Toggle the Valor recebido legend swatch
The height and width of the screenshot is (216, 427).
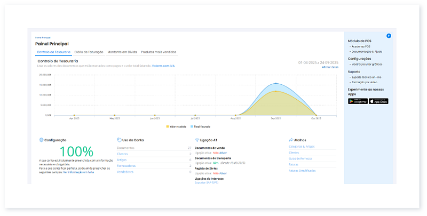(x=168, y=126)
